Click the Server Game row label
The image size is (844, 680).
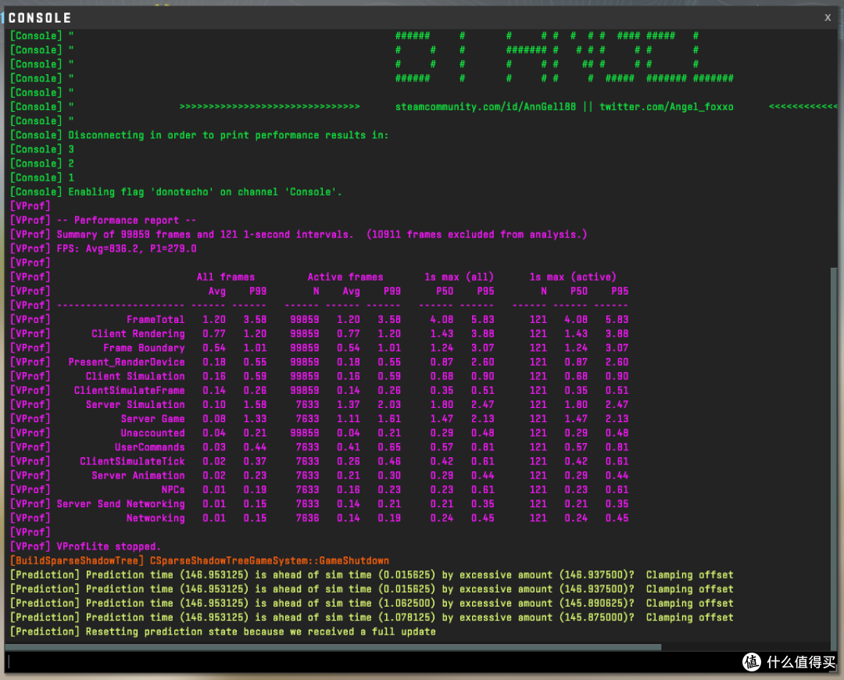click(152, 419)
